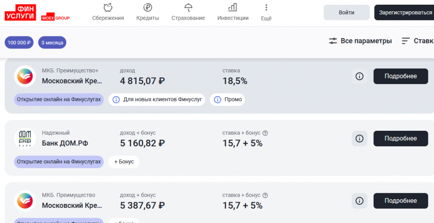The width and height of the screenshot is (434, 223).
Task: Open the Ставка sorting option
Action: 418,41
